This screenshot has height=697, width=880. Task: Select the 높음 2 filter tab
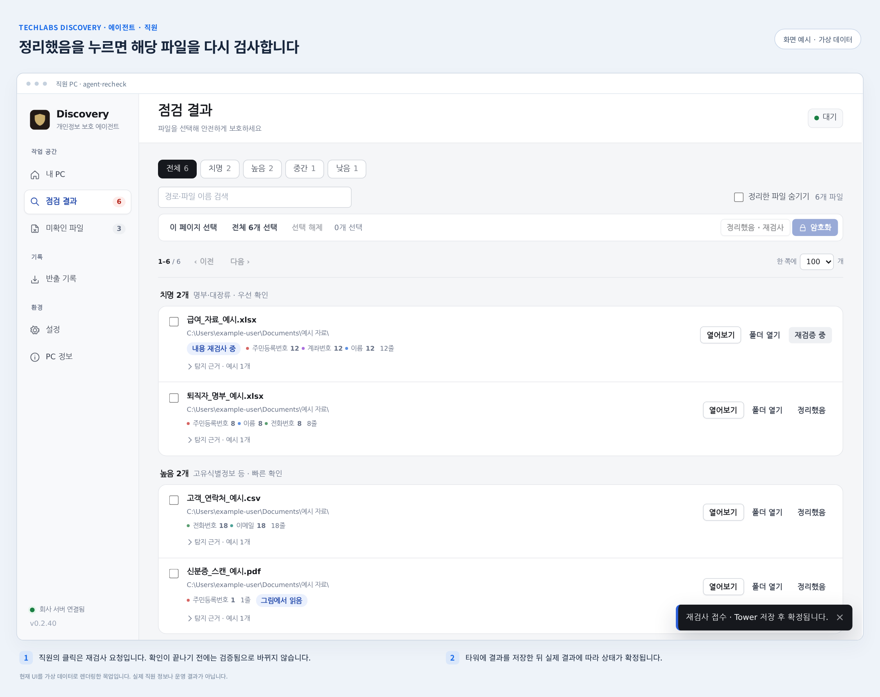tap(262, 169)
